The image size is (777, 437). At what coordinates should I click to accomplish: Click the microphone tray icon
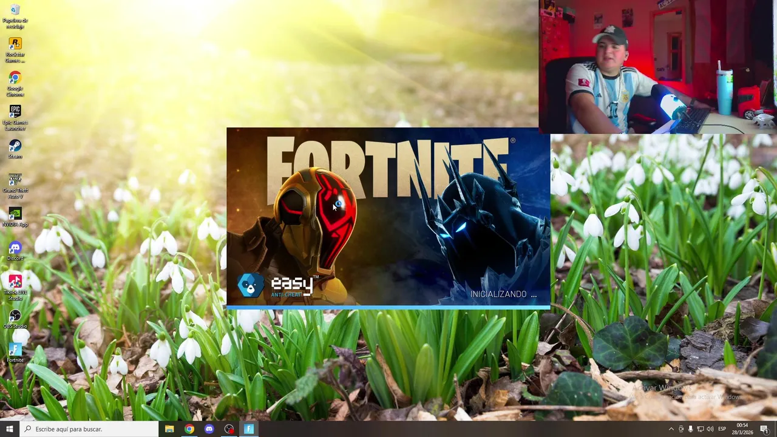coord(691,429)
